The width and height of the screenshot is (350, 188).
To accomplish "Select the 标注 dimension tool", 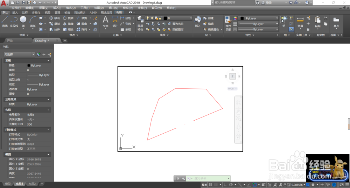I will click(115, 22).
